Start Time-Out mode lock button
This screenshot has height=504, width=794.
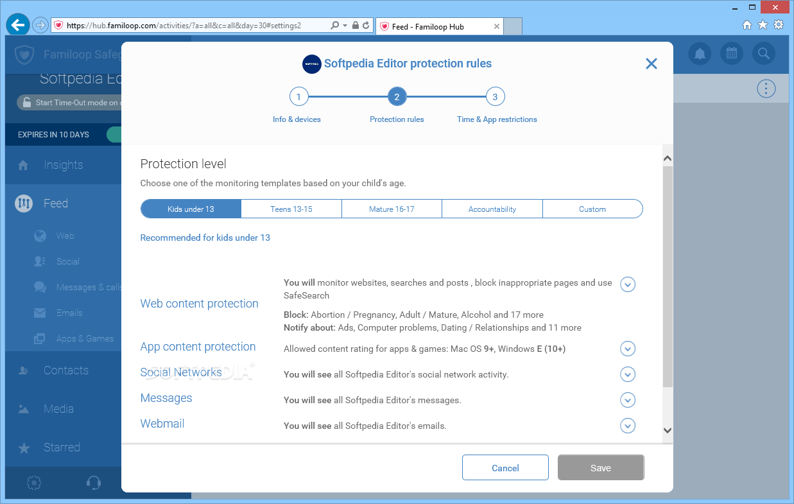pos(69,103)
